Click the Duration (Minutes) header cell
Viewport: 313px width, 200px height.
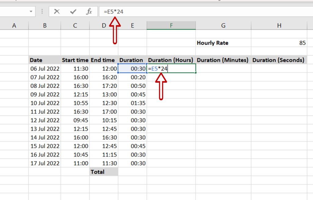tap(223, 60)
